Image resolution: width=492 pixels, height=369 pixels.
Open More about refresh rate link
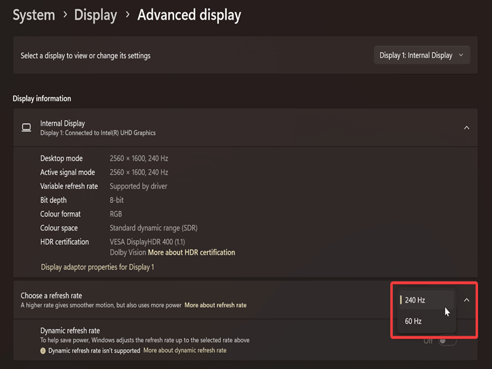pyautogui.click(x=215, y=305)
